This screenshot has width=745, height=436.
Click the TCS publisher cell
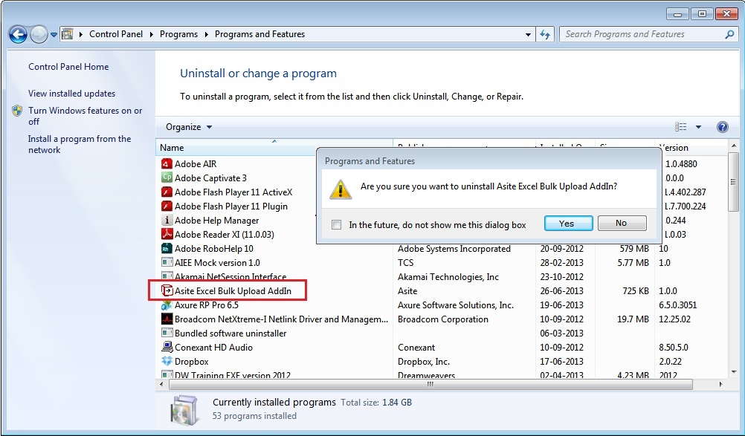coord(406,262)
